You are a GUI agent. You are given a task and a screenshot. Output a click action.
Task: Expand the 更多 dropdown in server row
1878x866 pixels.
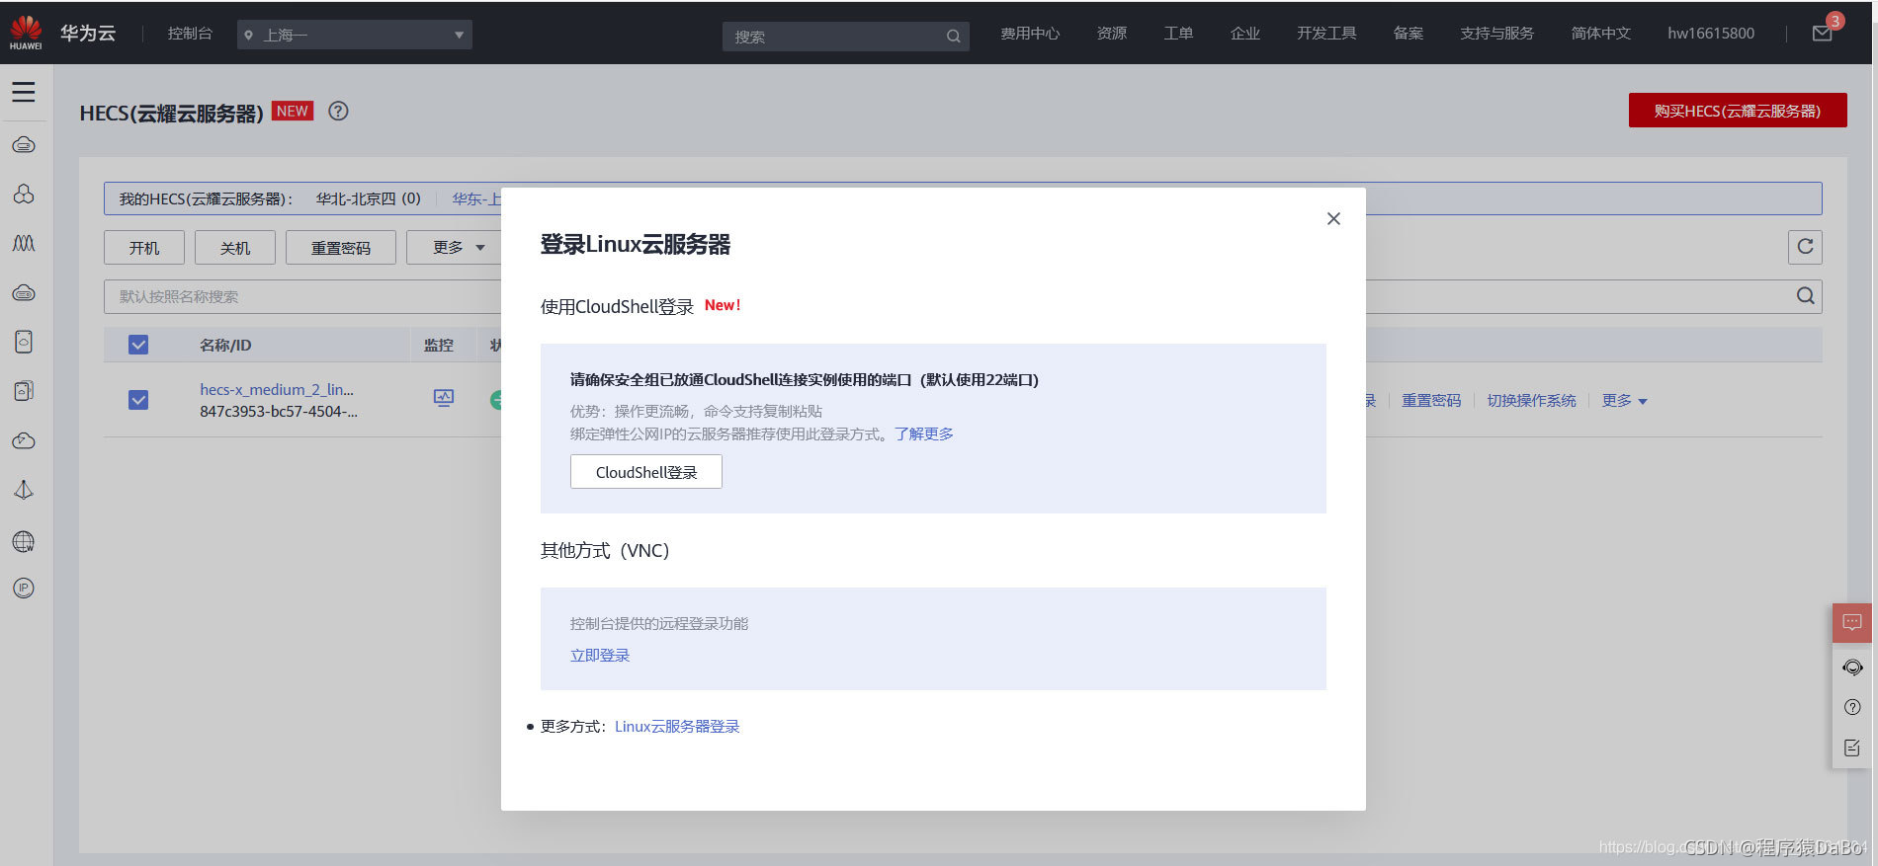(x=1624, y=400)
